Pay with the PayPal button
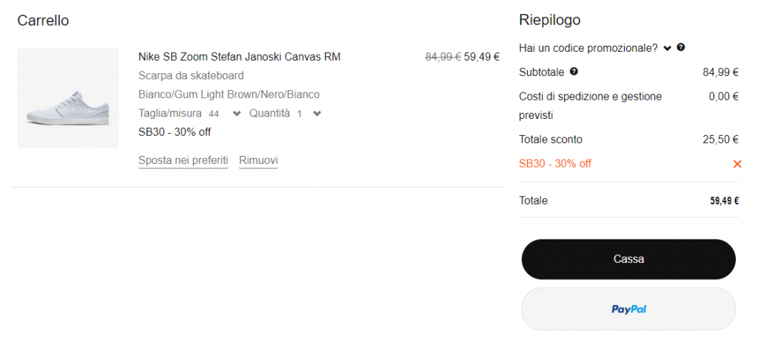This screenshot has height=342, width=758. click(628, 309)
